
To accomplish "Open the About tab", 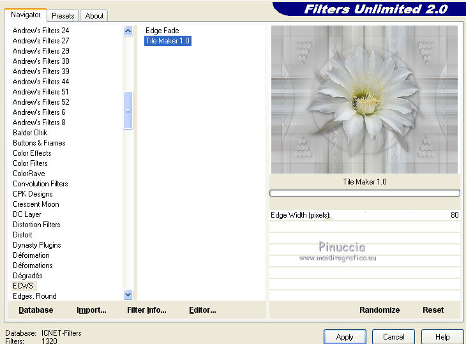I will 94,16.
